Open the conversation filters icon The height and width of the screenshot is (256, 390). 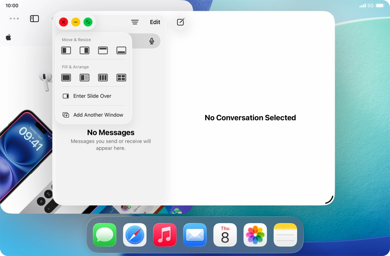point(135,22)
